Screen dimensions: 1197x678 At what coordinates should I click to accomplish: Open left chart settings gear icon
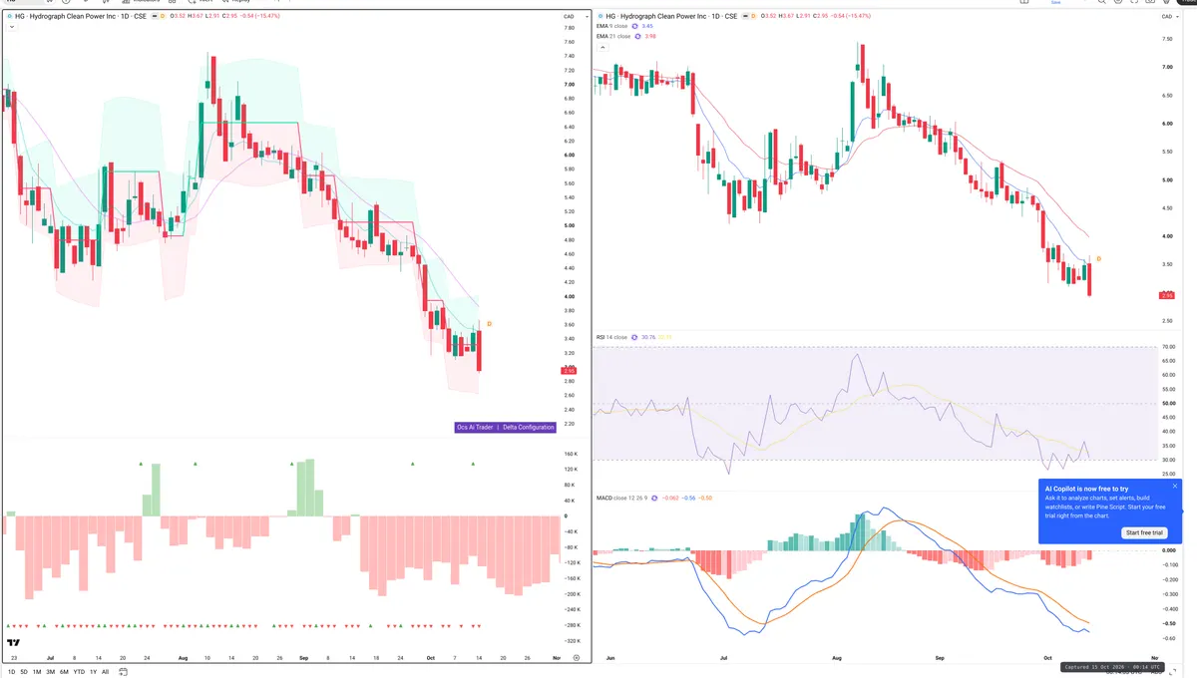click(x=577, y=659)
